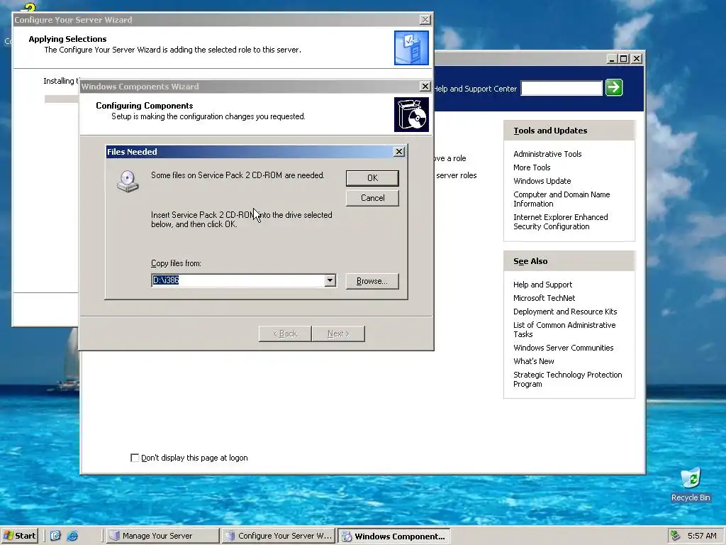Select the Recycle Bin desktop icon
This screenshot has height=545, width=726.
click(x=691, y=485)
